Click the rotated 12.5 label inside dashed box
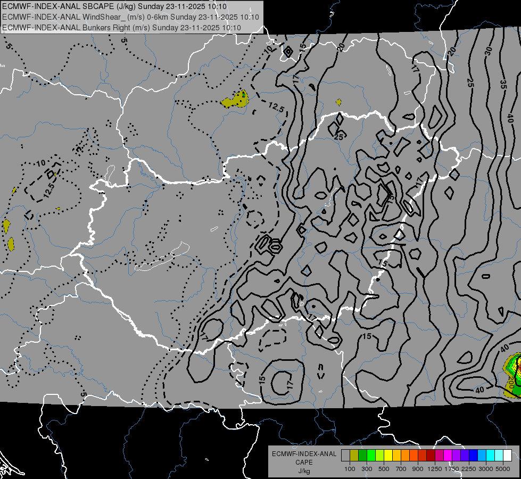Image resolution: width=521 pixels, height=479 pixels. pos(48,191)
